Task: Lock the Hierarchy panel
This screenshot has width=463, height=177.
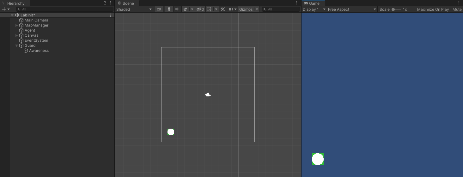Action: coord(105,3)
